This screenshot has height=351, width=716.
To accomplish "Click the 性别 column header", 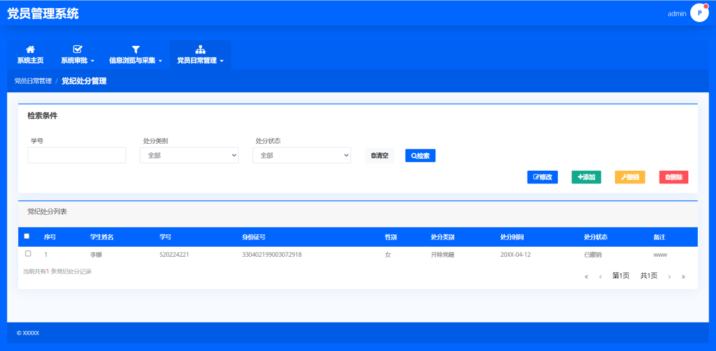I will point(391,237).
